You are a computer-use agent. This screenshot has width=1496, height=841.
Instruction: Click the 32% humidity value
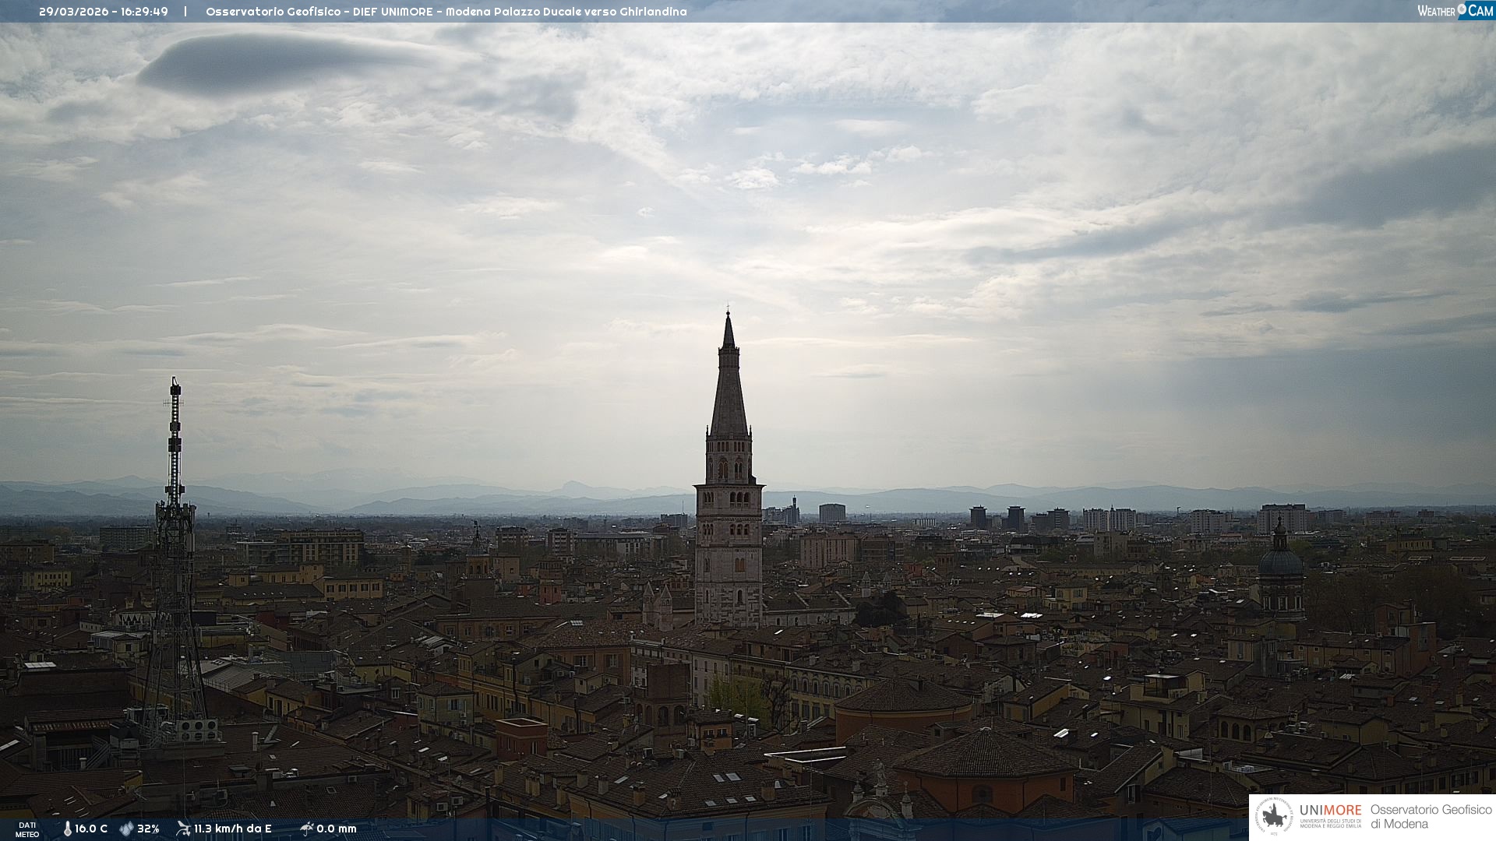(x=148, y=829)
